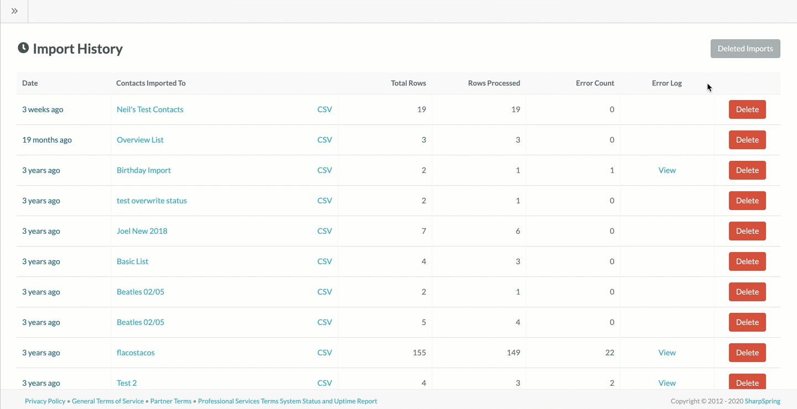Open the Deleted Imports page

(x=745, y=49)
